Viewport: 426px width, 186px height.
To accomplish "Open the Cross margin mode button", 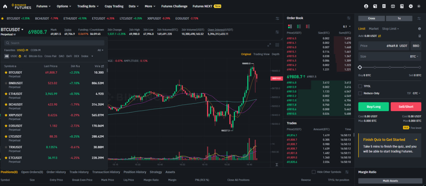I will [371, 19].
